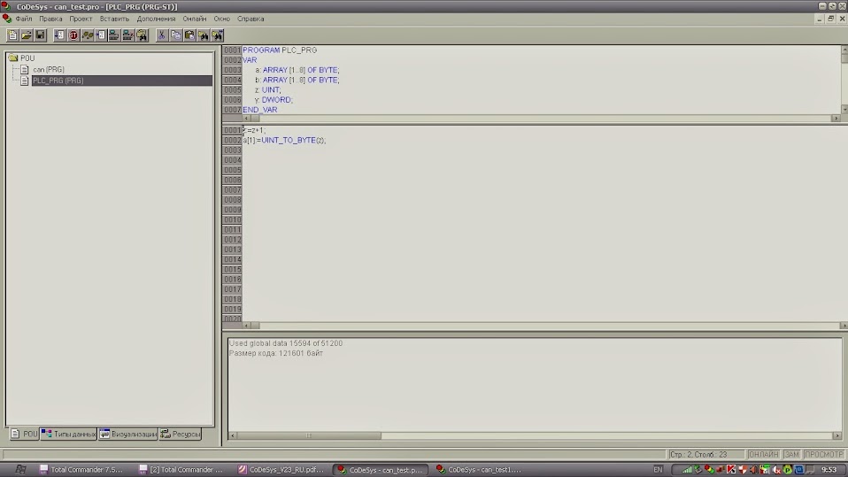Viewport: 848px width, 477px height.
Task: Open CoDeSys_V23_RU.pdf taskbar button
Action: pos(281,469)
